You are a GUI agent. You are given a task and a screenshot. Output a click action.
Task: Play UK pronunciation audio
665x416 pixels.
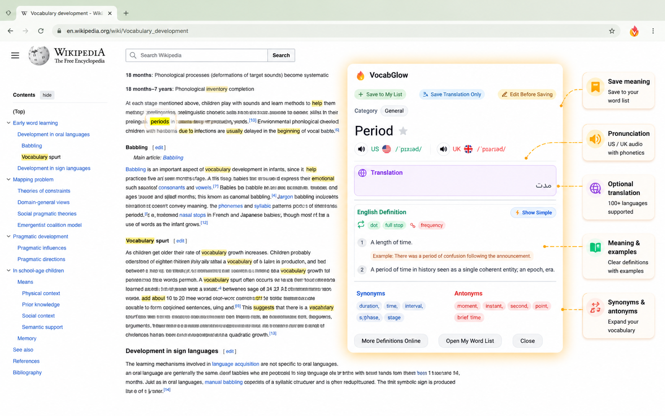[443, 149]
